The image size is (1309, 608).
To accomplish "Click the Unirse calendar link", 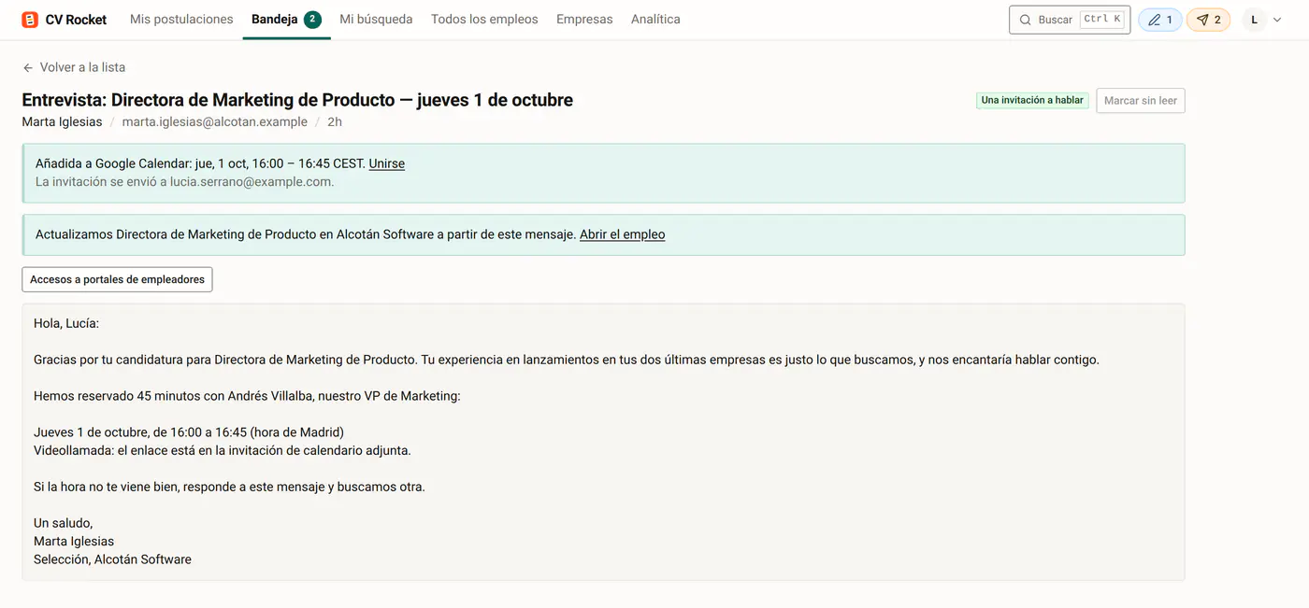I will (x=387, y=163).
